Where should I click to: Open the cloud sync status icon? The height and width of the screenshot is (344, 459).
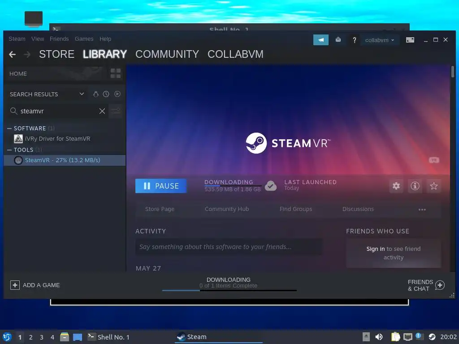(271, 186)
